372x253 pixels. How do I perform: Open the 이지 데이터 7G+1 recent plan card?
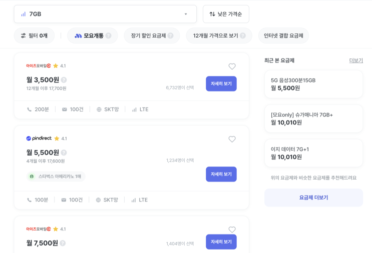(x=313, y=153)
